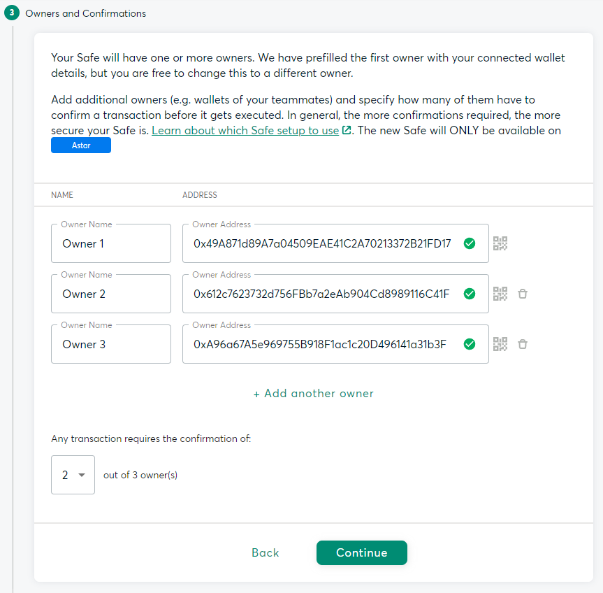Click the Astar network badge
Viewport: 603px width, 593px height.
pos(81,145)
